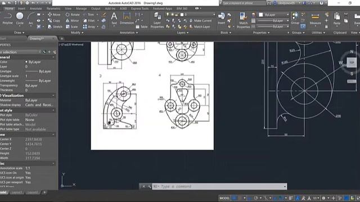Click the layer color swatch in Layers panel
Screen dimensions: 360x202
pyautogui.click(x=182, y=15)
